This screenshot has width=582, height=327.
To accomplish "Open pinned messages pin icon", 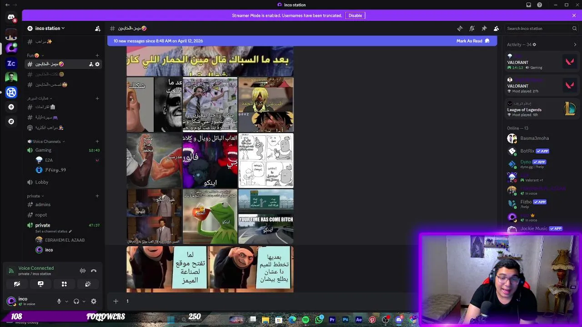I will pyautogui.click(x=484, y=28).
